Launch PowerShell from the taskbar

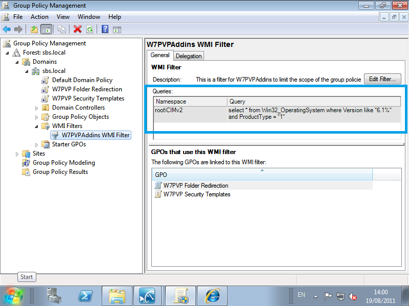point(85,296)
